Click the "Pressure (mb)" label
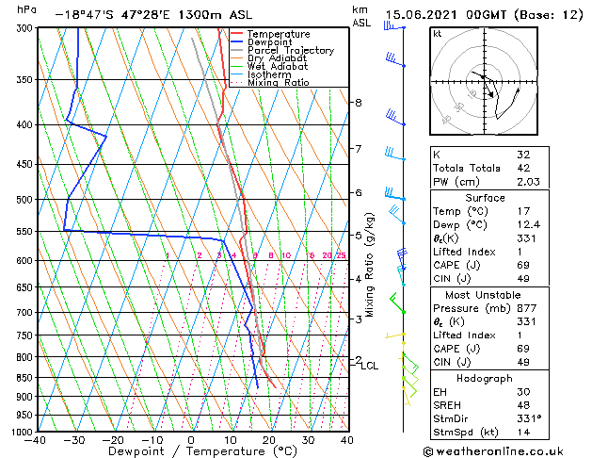Viewport: 592px width, 458px height. (x=473, y=308)
